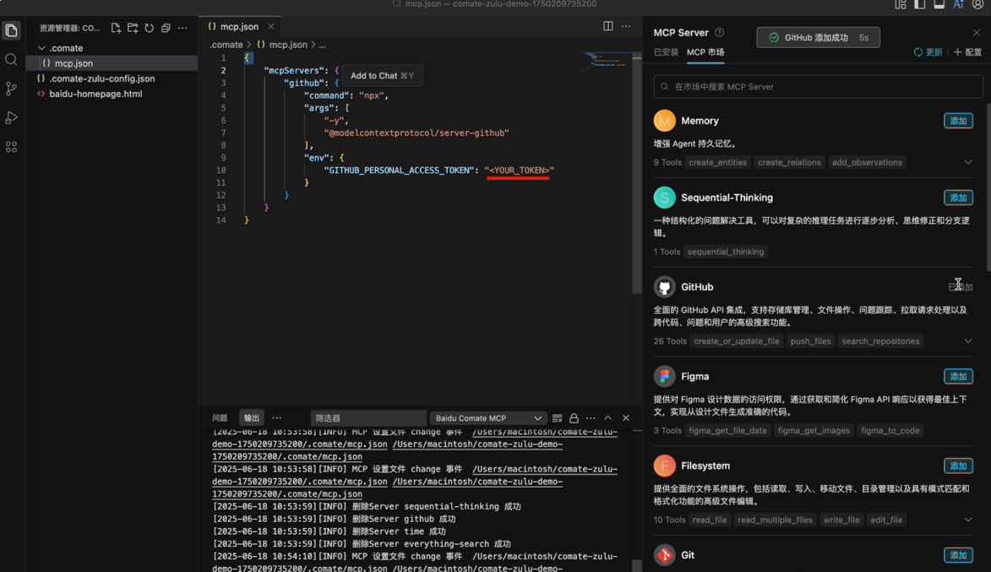Expand the Memory tools list chevron
Image resolution: width=991 pixels, height=572 pixels.
(967, 162)
